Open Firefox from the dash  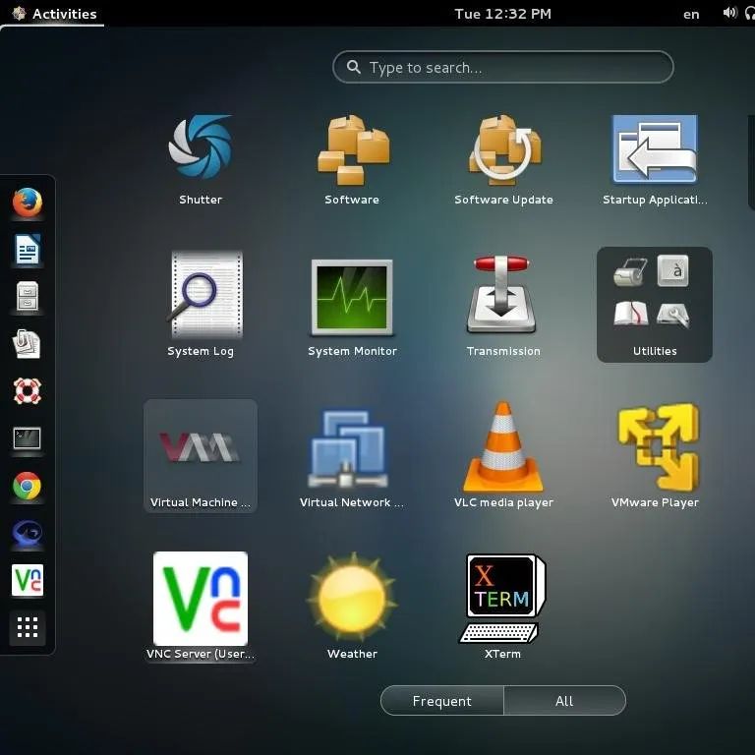27,203
